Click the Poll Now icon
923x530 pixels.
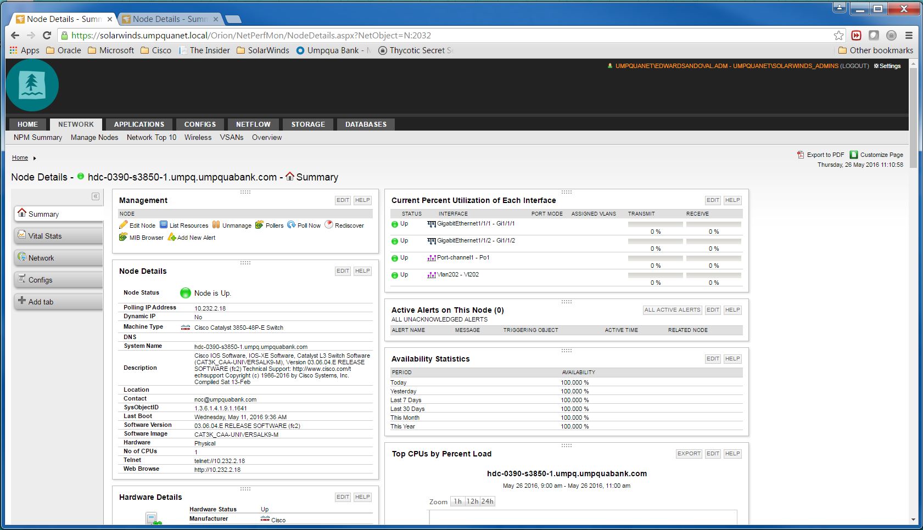(x=291, y=225)
